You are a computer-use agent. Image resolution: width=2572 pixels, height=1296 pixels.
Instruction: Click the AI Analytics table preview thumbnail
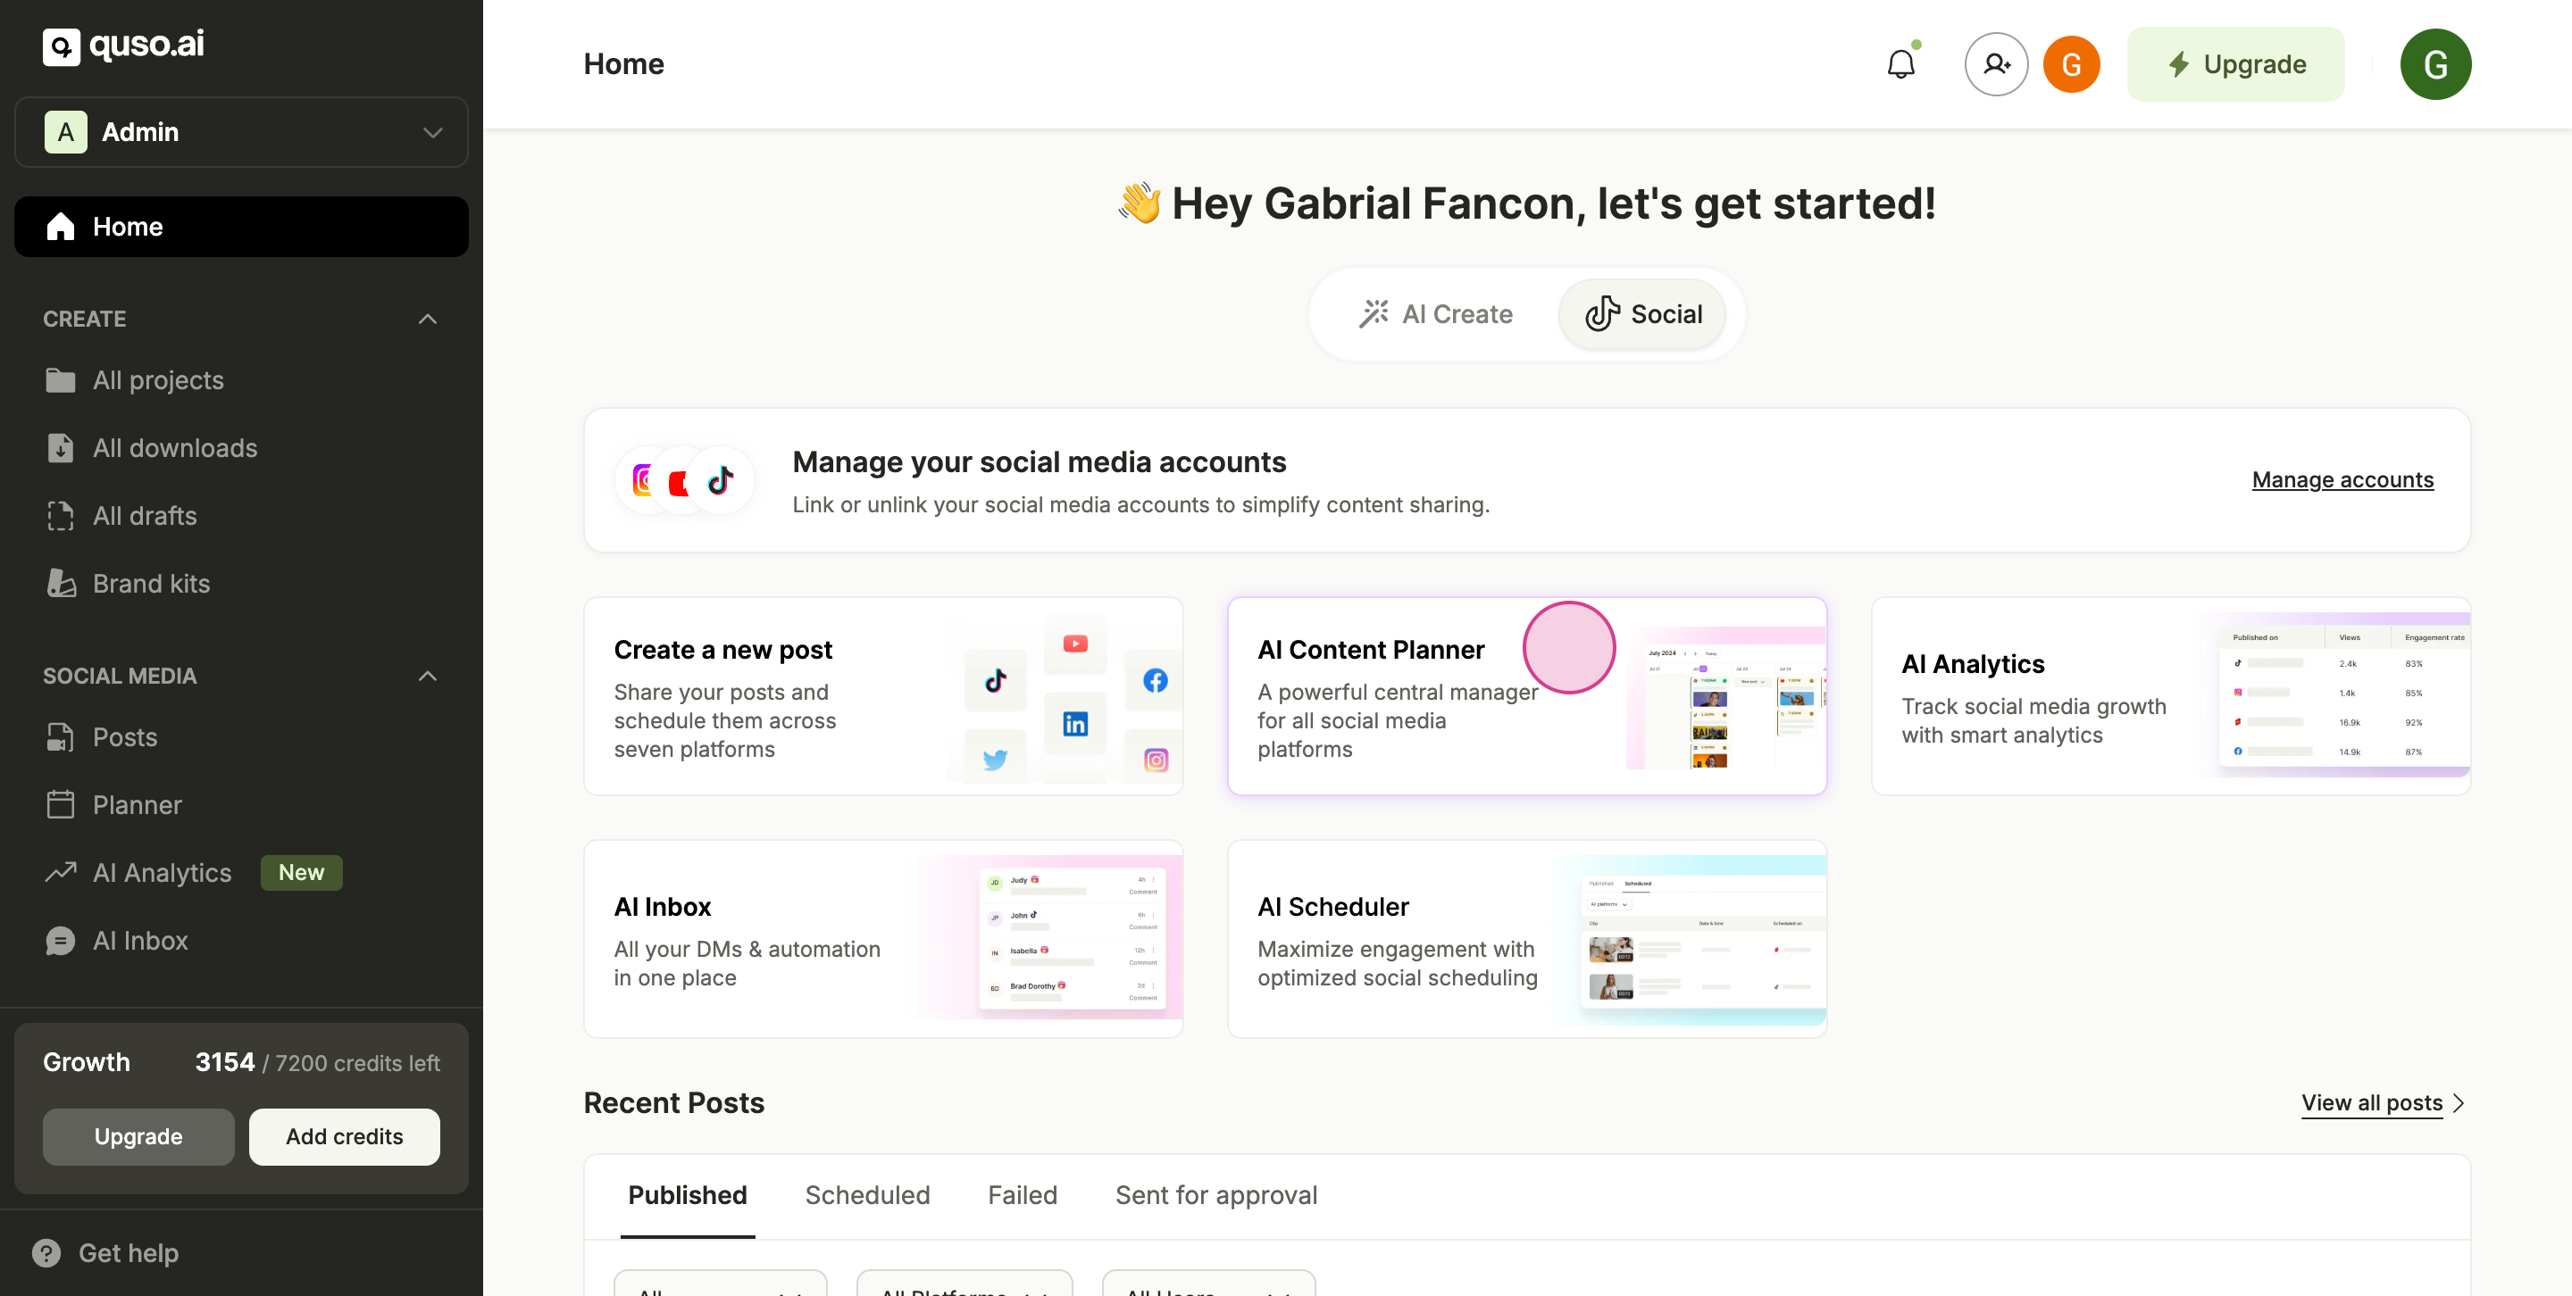2336,696
